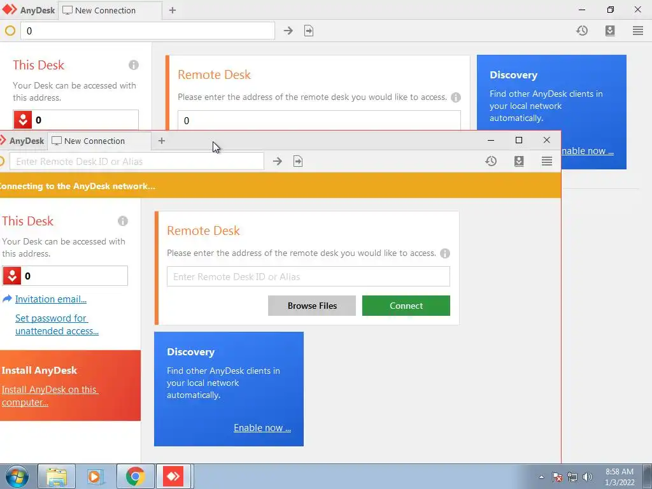Click Discovery heading in front window
652x489 pixels.
(191, 351)
